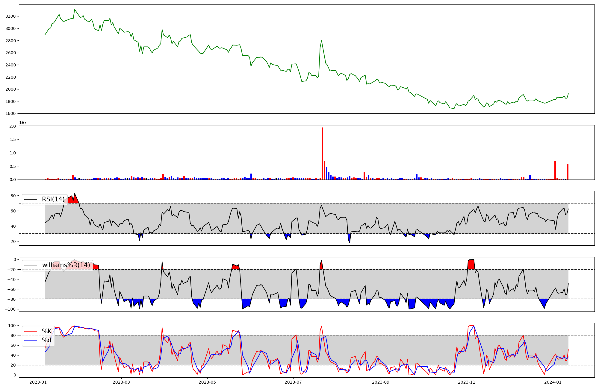Click the %K legend entry text
The width and height of the screenshot is (599, 389).
47,331
